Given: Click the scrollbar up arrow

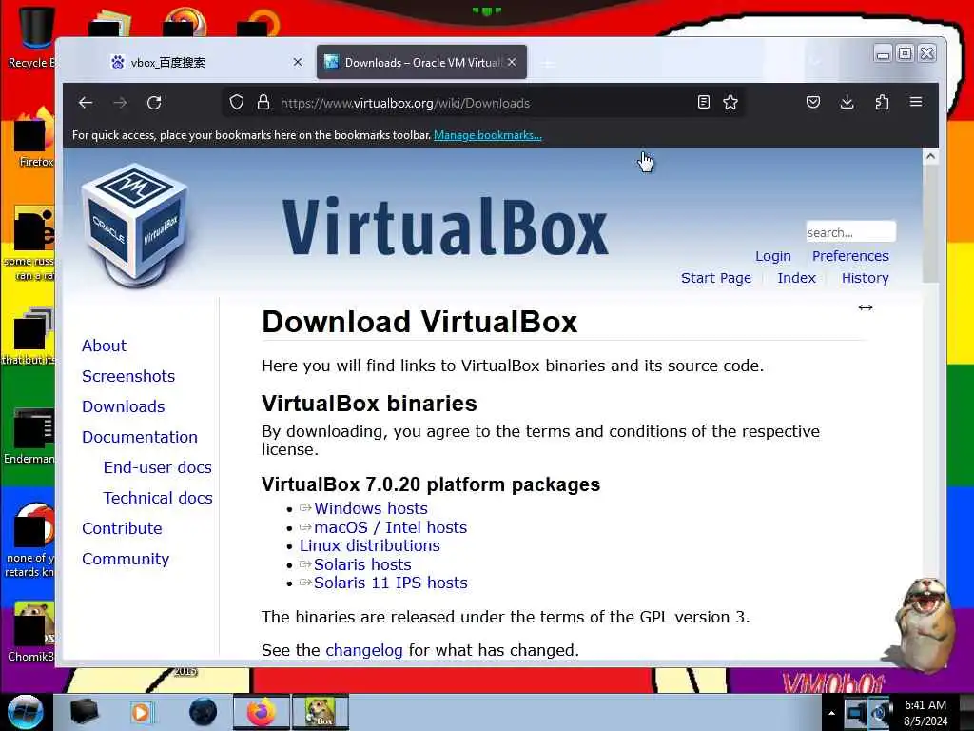Looking at the screenshot, I should [930, 157].
